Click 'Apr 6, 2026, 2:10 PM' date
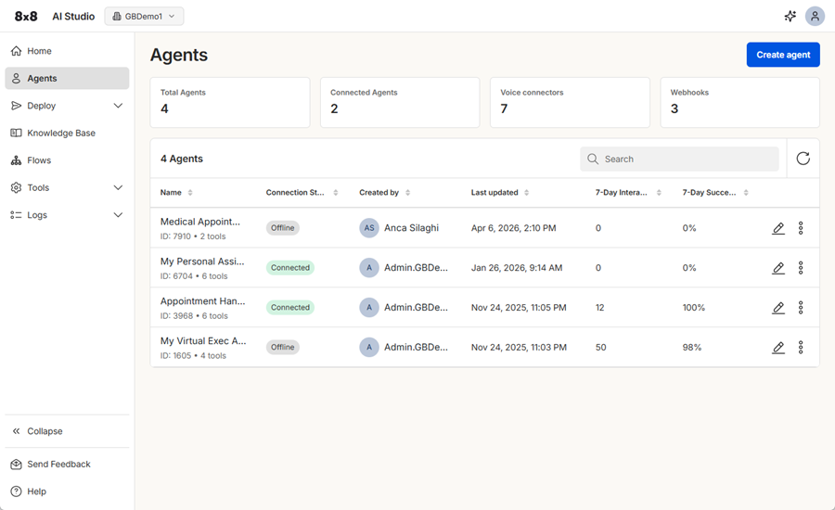This screenshot has width=835, height=510. pos(513,228)
